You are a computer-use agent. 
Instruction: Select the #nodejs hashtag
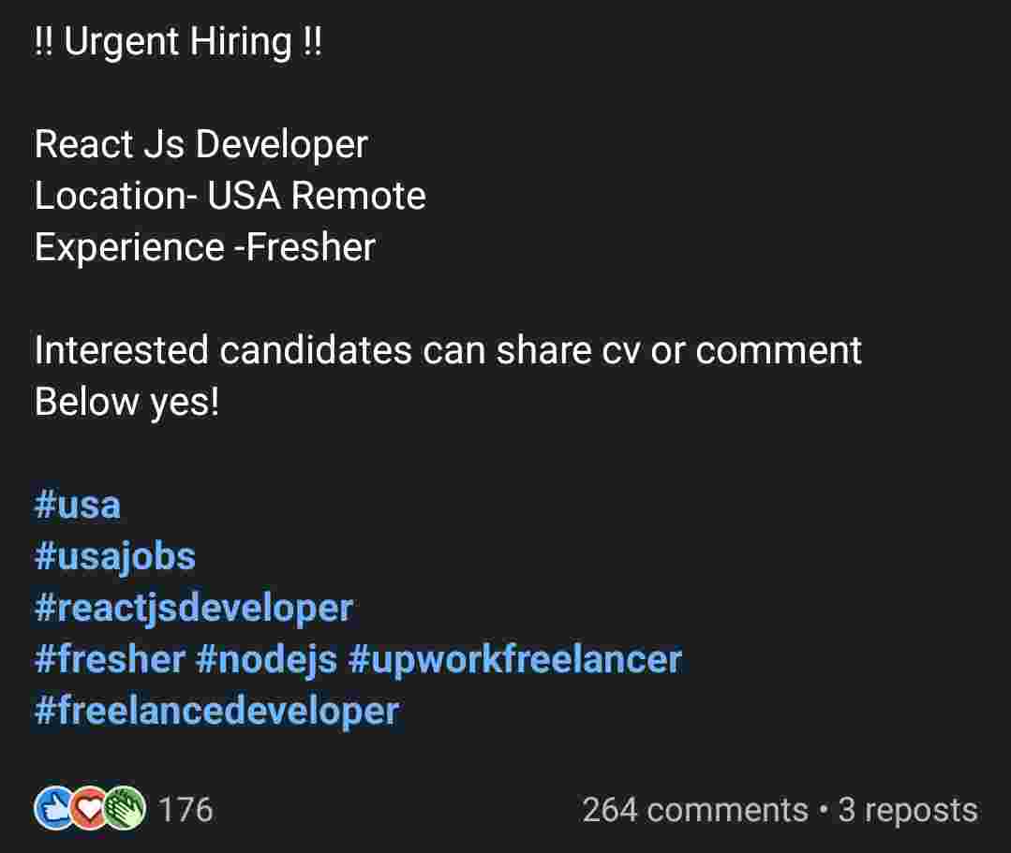point(266,659)
